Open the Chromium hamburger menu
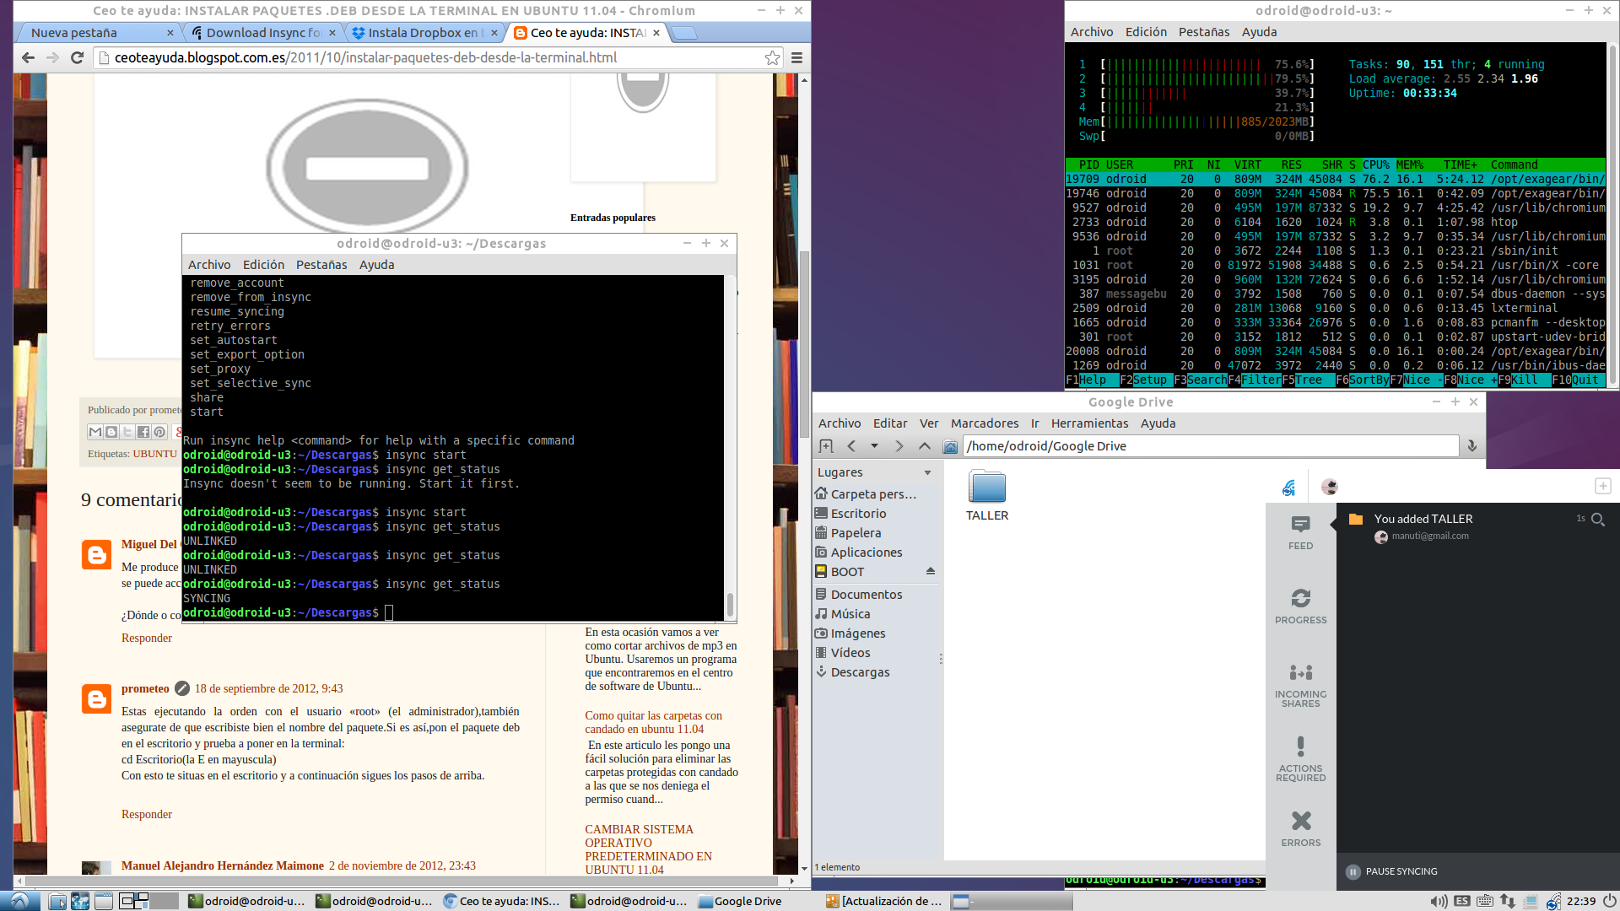Image resolution: width=1620 pixels, height=911 pixels. (x=796, y=57)
